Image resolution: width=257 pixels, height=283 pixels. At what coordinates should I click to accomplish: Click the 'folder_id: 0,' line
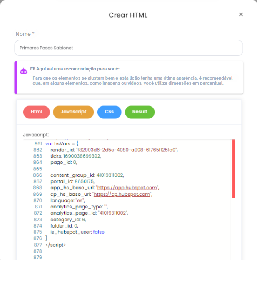[x=64, y=226]
